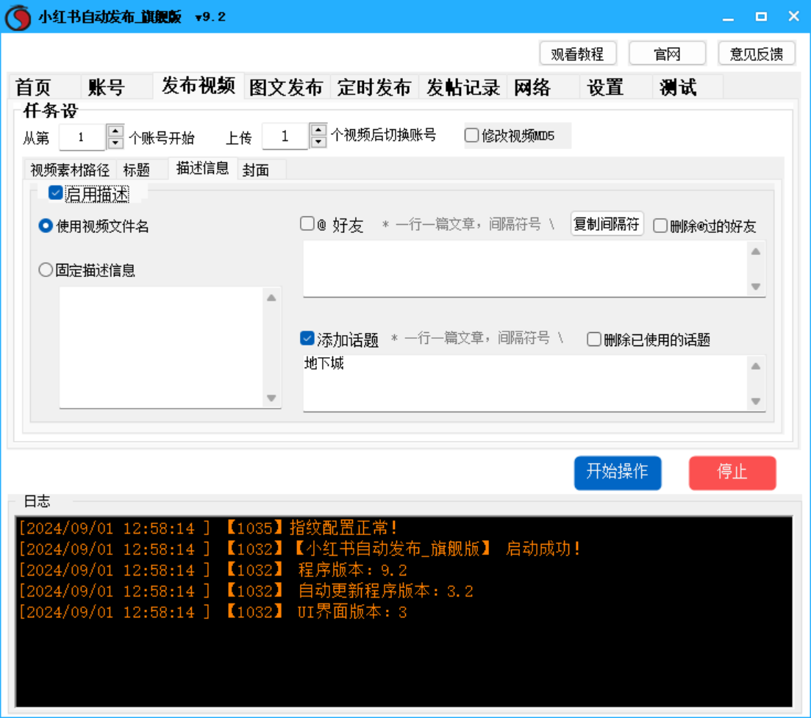Image resolution: width=811 pixels, height=718 pixels.
Task: Open the 官网 official website button
Action: point(667,53)
